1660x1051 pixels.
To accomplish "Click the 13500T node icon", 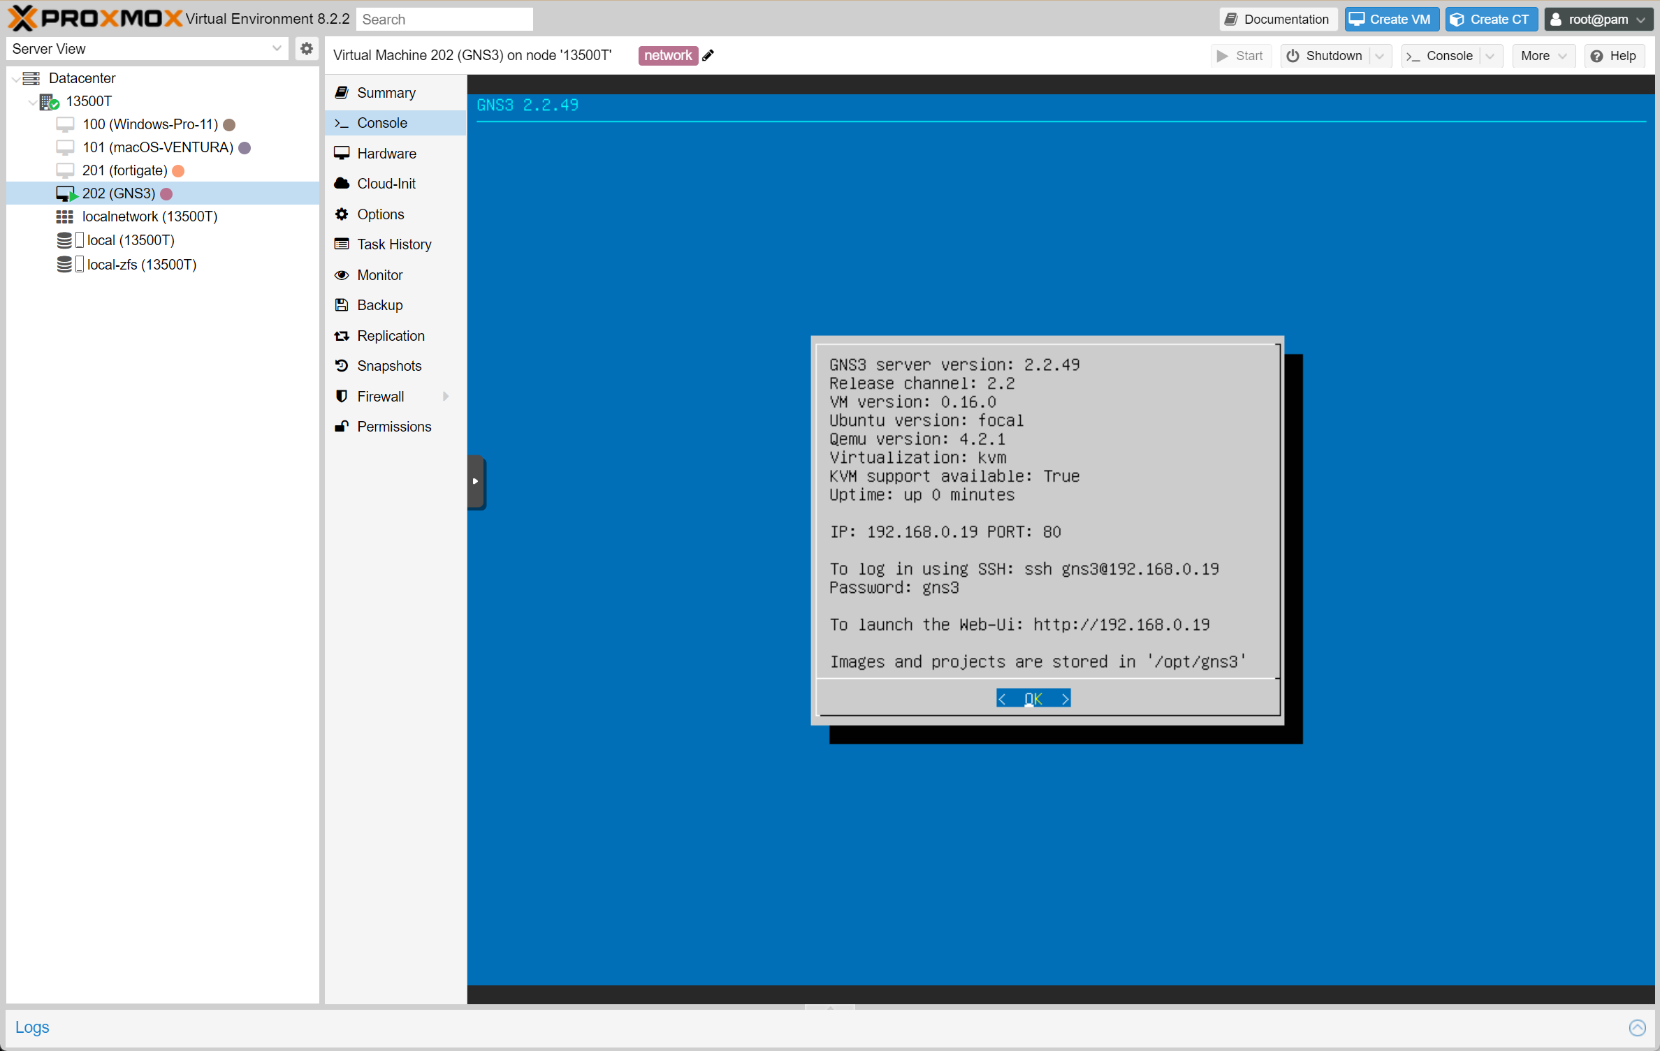I will coord(49,102).
